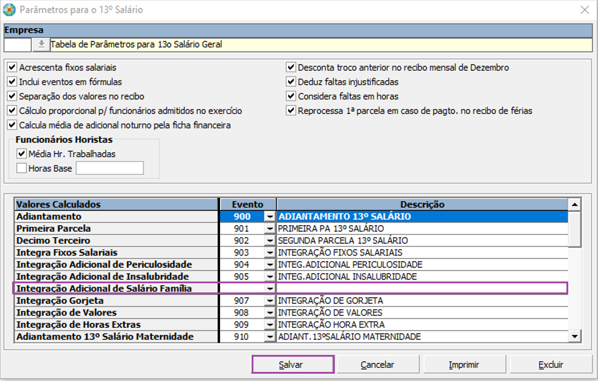Image resolution: width=598 pixels, height=381 pixels.
Task: Click the Excluir button
Action: [551, 365]
